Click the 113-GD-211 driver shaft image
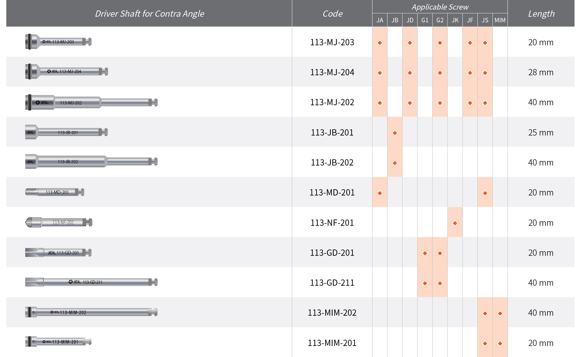The width and height of the screenshot is (585, 357). pyautogui.click(x=91, y=282)
